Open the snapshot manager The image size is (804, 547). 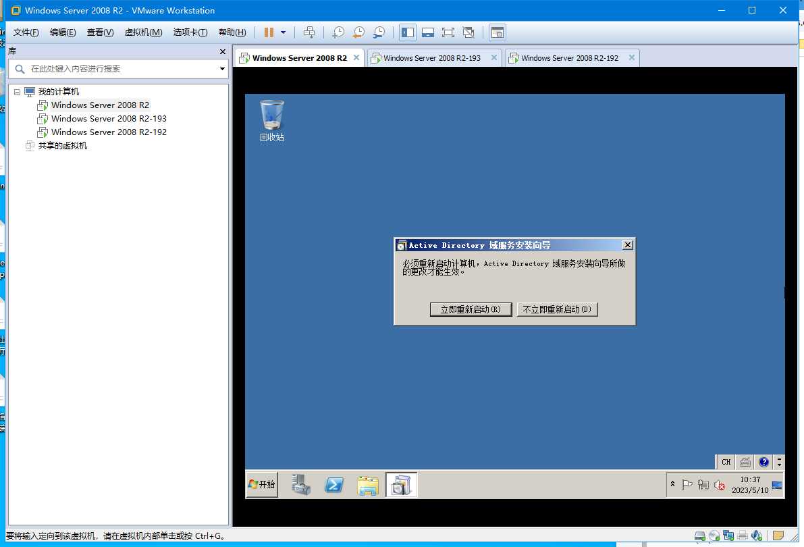[x=379, y=32]
